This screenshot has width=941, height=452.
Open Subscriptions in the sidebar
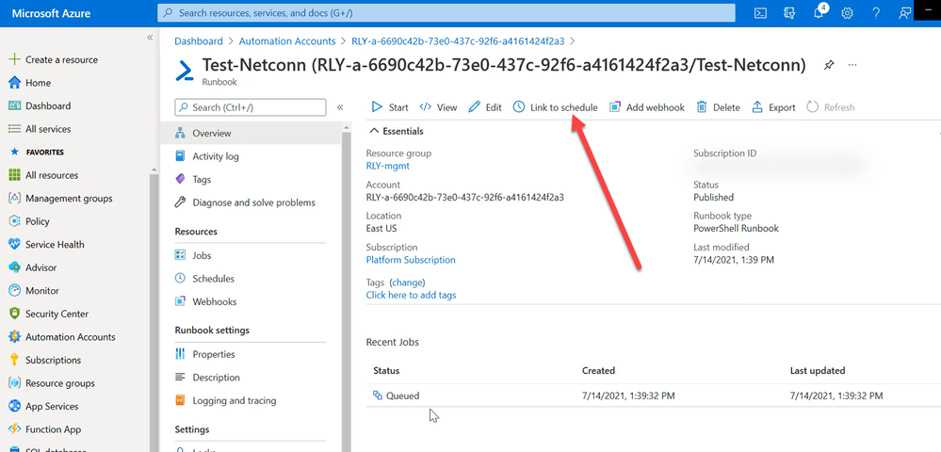(53, 360)
